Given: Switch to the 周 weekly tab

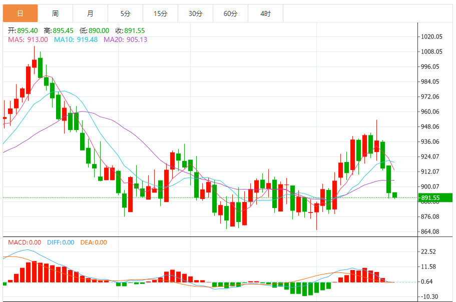Looking at the screenshot, I should pyautogui.click(x=55, y=13).
